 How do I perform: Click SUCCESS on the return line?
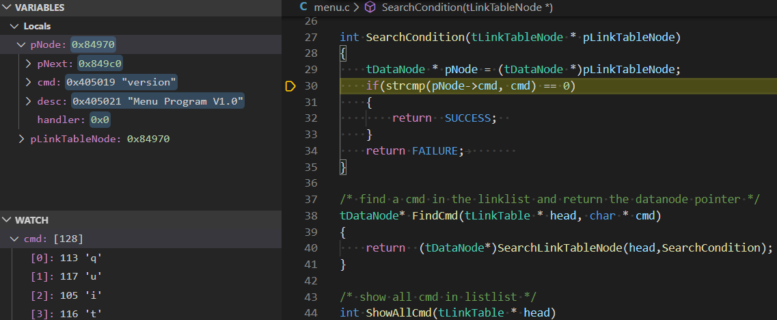[468, 118]
